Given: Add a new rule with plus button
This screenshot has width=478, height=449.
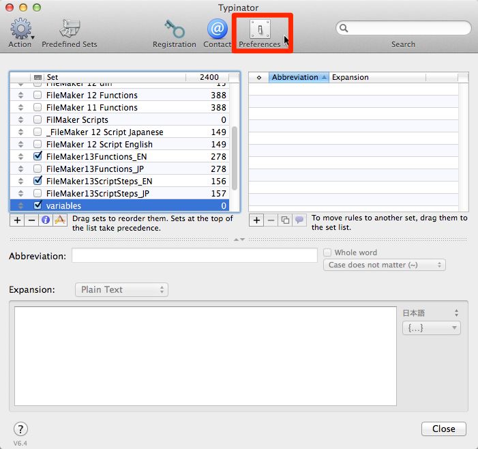Looking at the screenshot, I should 256,220.
